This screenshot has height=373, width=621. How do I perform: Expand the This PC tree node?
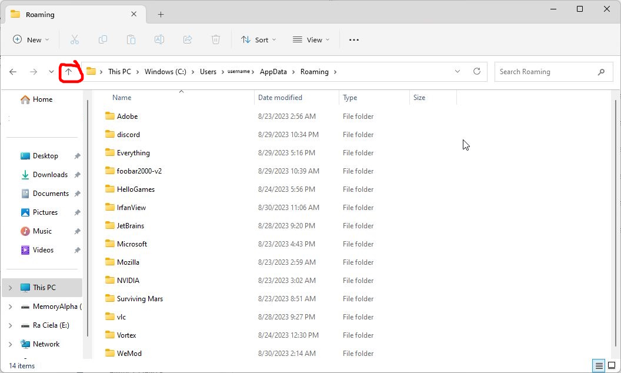[10, 288]
